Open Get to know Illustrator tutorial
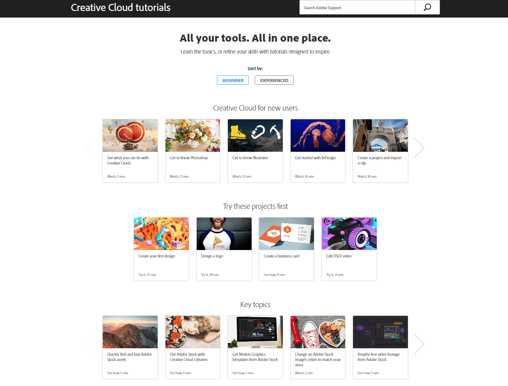 tap(255, 151)
